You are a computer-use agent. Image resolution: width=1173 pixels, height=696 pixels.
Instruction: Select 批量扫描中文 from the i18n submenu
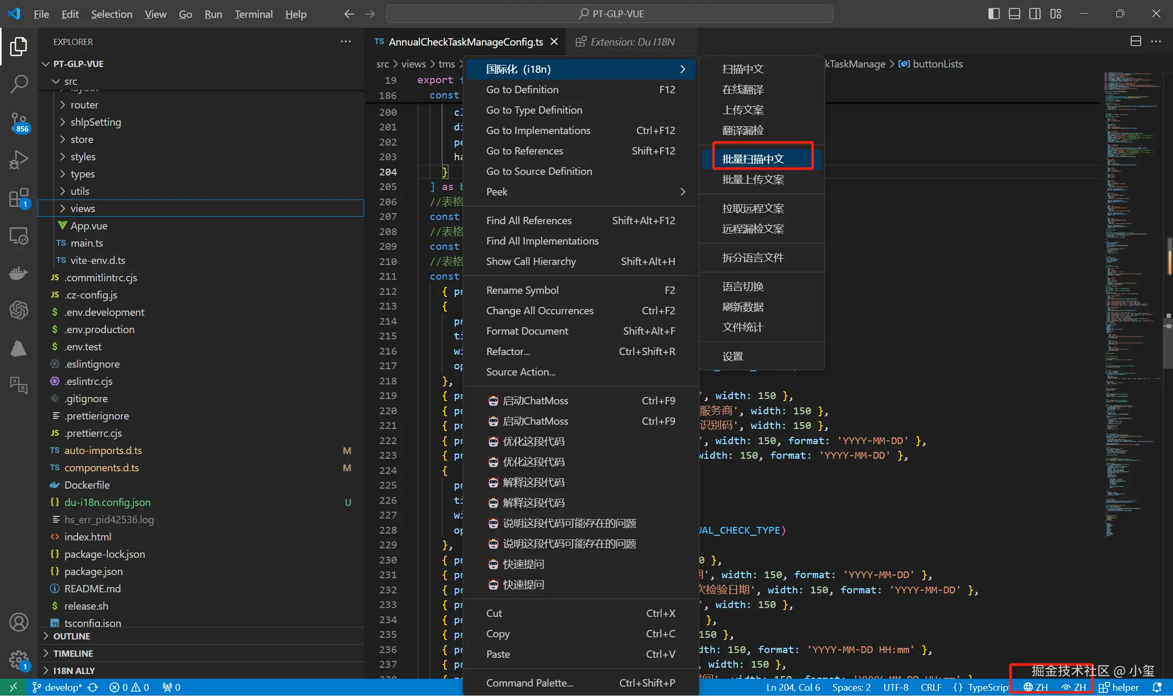tap(753, 159)
